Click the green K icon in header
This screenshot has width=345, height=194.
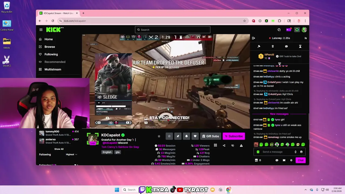coord(297,30)
